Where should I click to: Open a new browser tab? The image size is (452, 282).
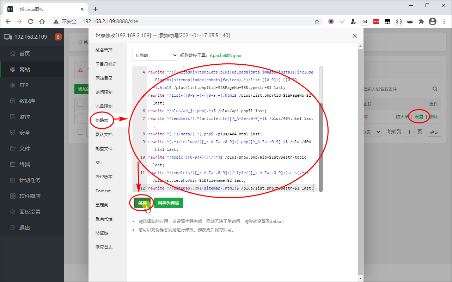click(95, 9)
